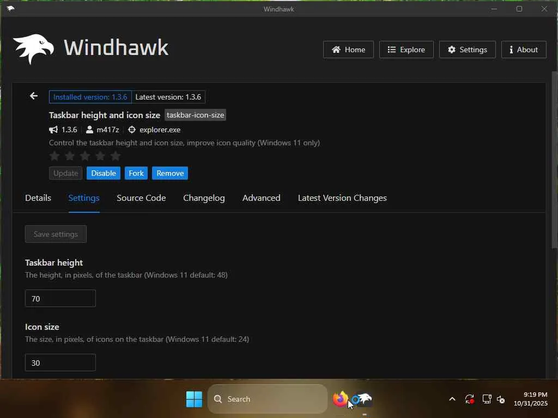Show hidden system tray icons

pos(452,399)
